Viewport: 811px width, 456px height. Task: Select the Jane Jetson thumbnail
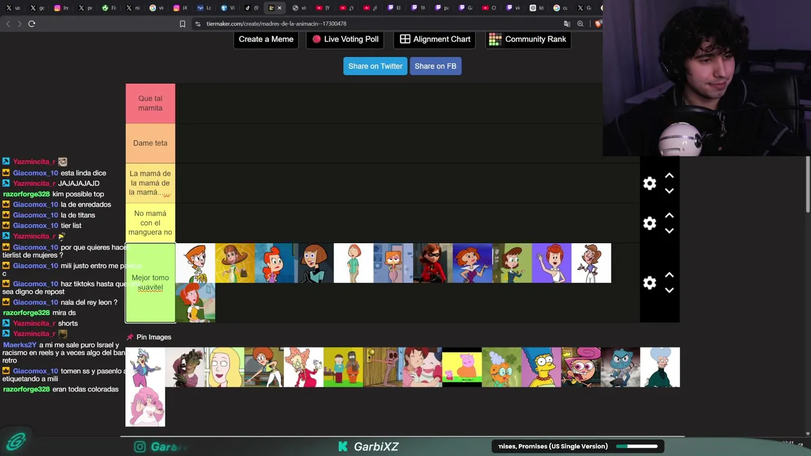pos(472,263)
